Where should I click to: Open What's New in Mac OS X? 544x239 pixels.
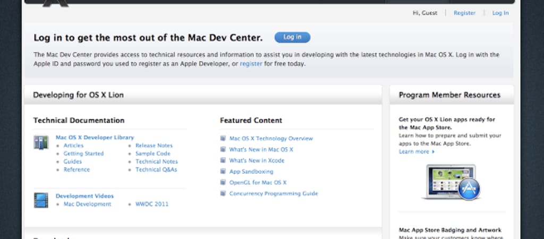point(261,150)
